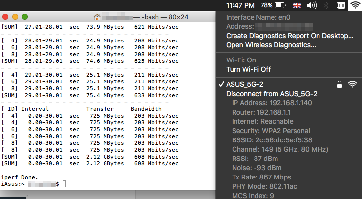Click the padlock icon beside ASUS_5G-2
Image resolution: width=362 pixels, height=199 pixels.
(339, 84)
